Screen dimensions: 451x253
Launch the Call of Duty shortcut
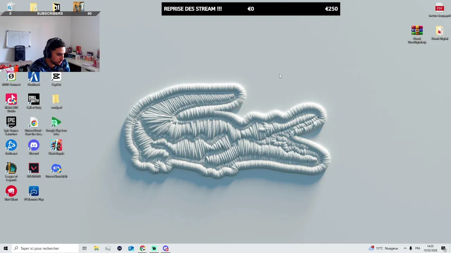point(34,102)
